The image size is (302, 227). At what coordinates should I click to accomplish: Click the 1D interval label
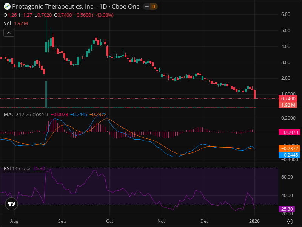(103, 6)
